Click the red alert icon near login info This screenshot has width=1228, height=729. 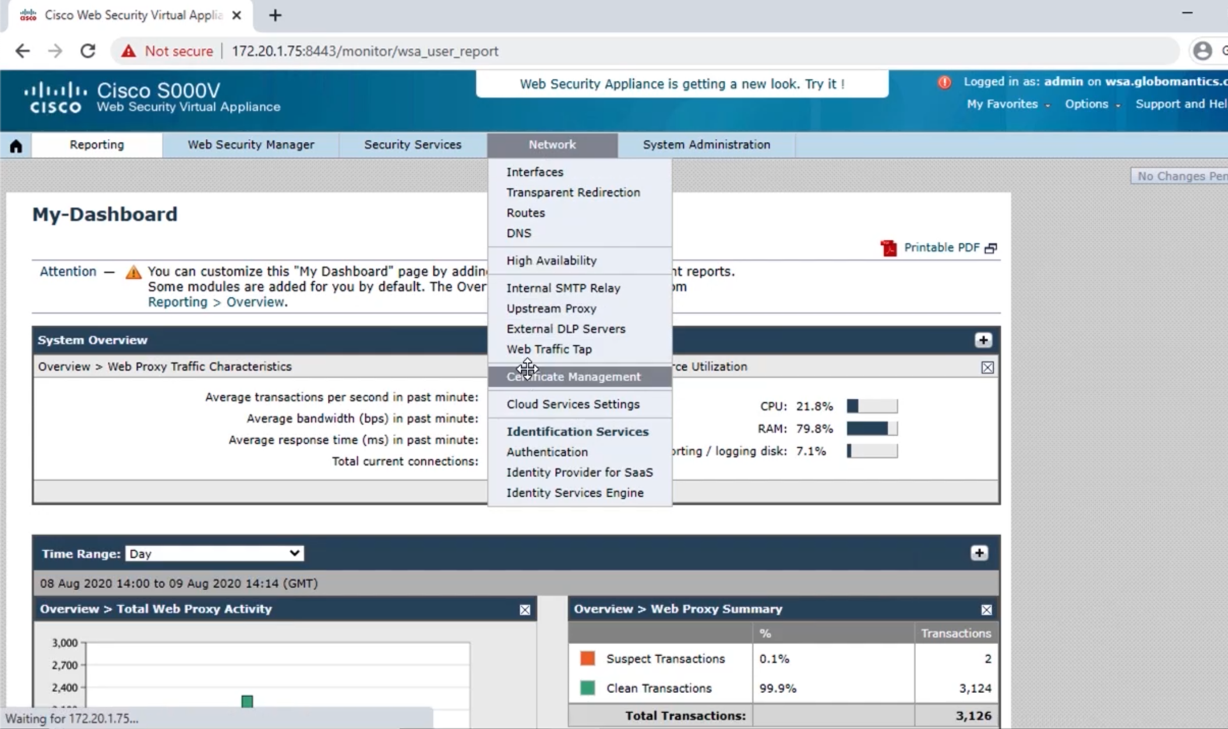(x=944, y=82)
